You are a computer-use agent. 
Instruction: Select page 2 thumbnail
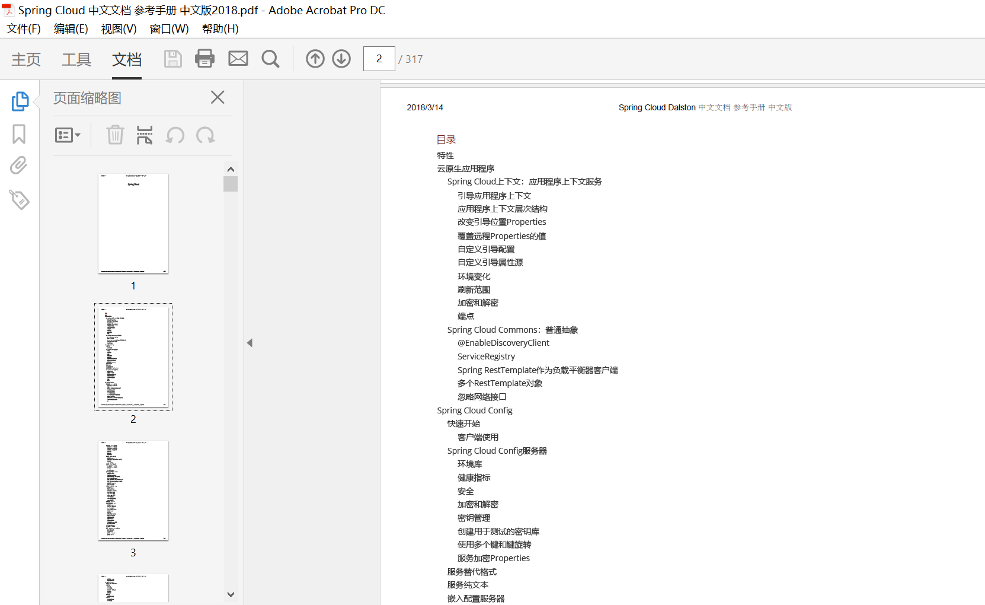(133, 357)
